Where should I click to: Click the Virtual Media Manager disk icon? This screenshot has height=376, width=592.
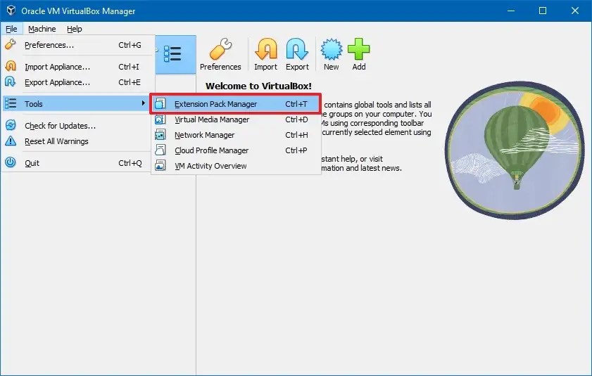tap(160, 119)
